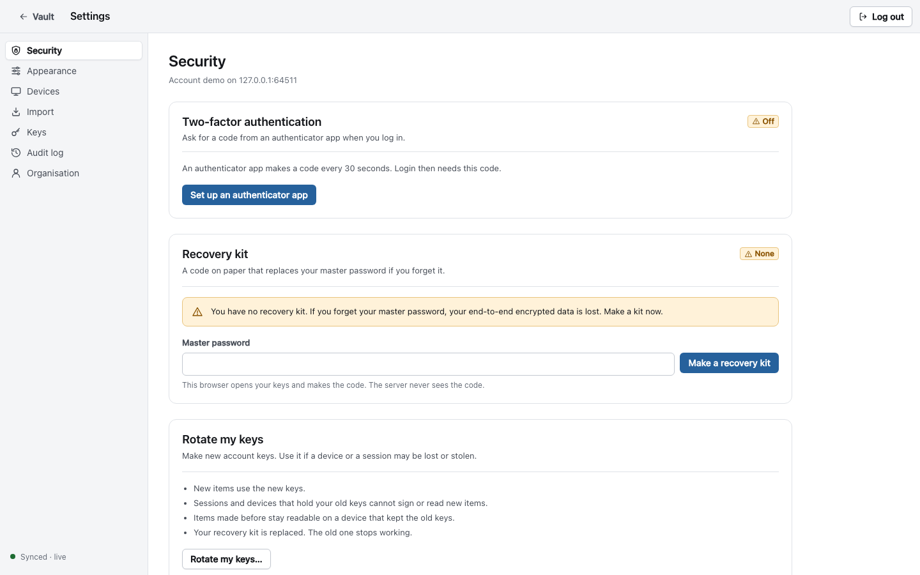Click the 'Two-factor authentication' heading
This screenshot has height=575, width=920.
[x=252, y=122]
